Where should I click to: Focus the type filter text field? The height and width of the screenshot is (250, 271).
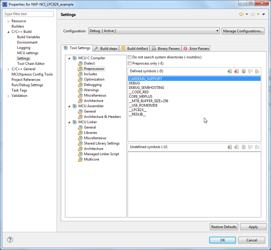[x=29, y=14]
